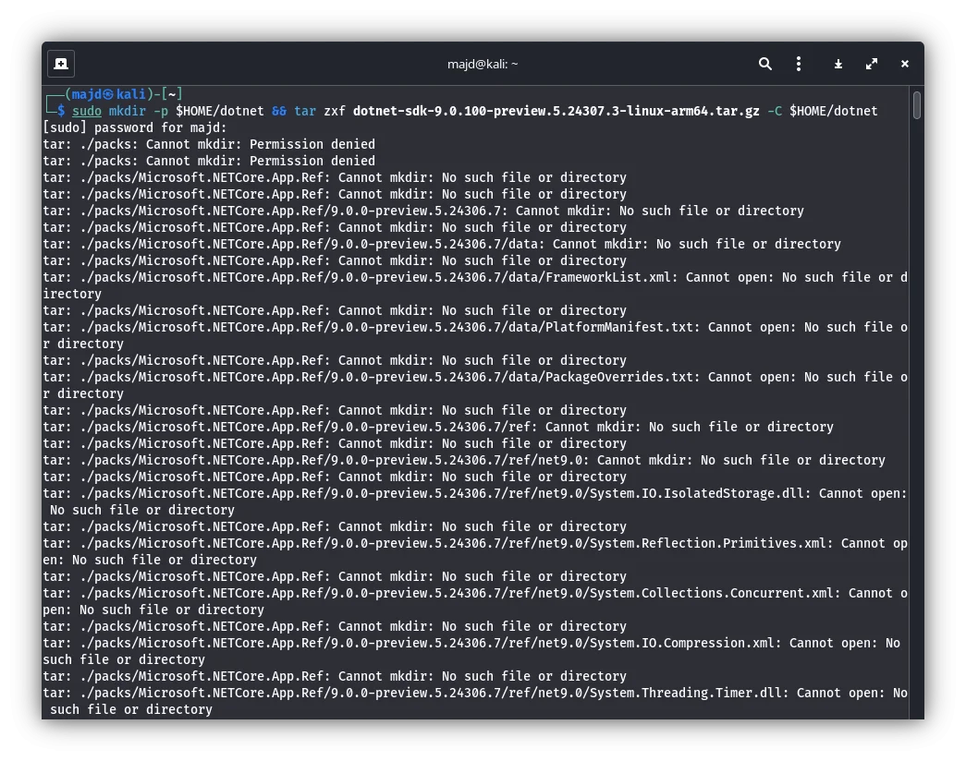966x761 pixels.
Task: Click the terminal scrollbar thumb
Action: (x=917, y=104)
